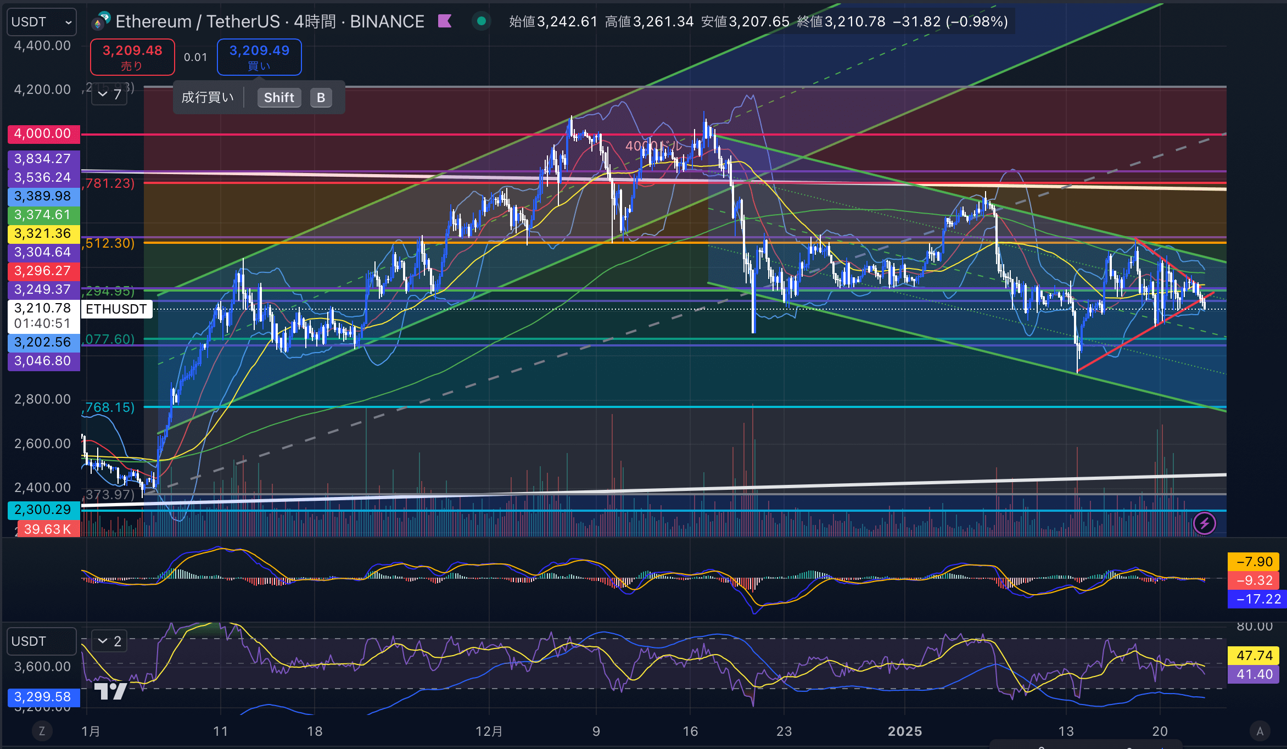The image size is (1287, 749).
Task: Click the 1月 date on time axis
Action: [91, 731]
